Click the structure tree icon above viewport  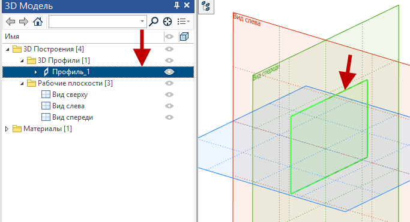coord(206,6)
